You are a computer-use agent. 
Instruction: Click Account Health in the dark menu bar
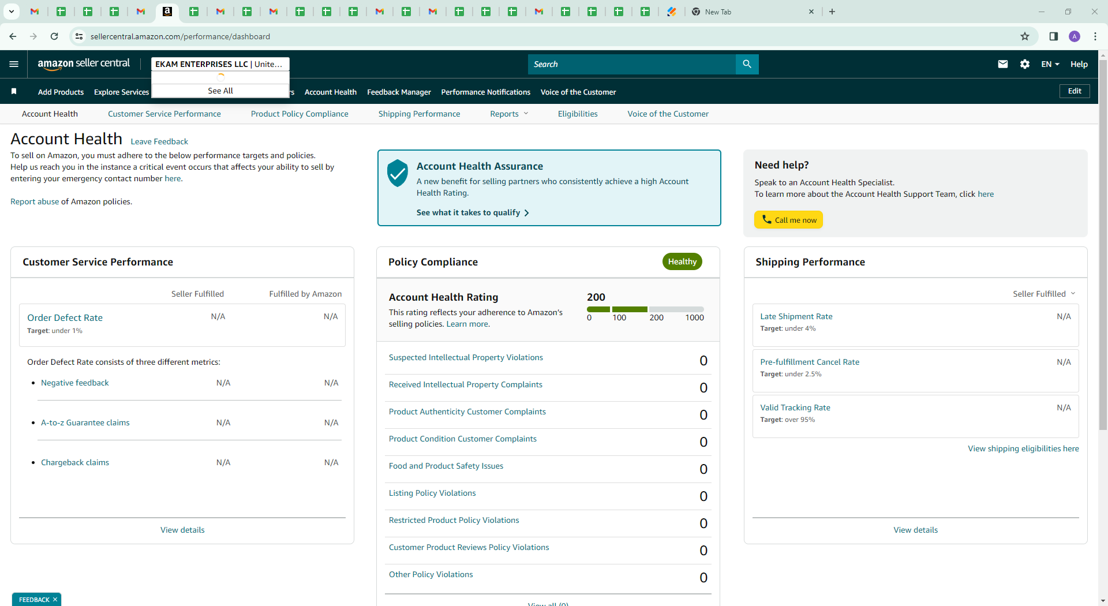click(x=331, y=92)
